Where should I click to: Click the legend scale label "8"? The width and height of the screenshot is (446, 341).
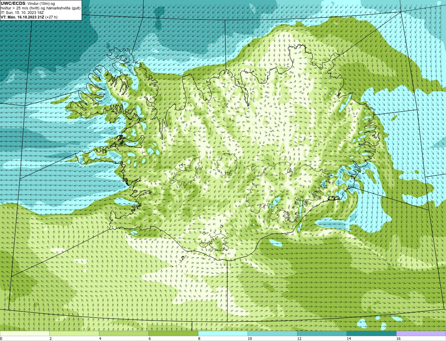pyautogui.click(x=199, y=339)
